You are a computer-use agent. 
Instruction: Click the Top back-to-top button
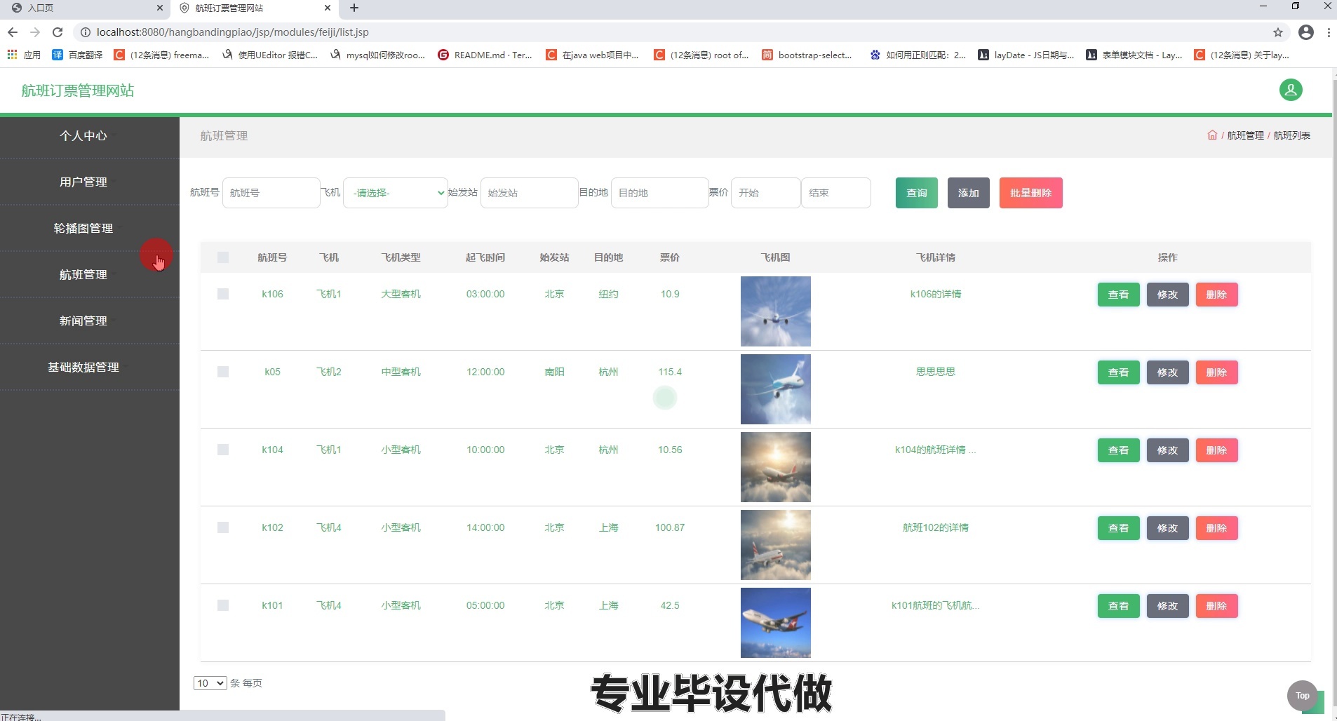coord(1303,696)
